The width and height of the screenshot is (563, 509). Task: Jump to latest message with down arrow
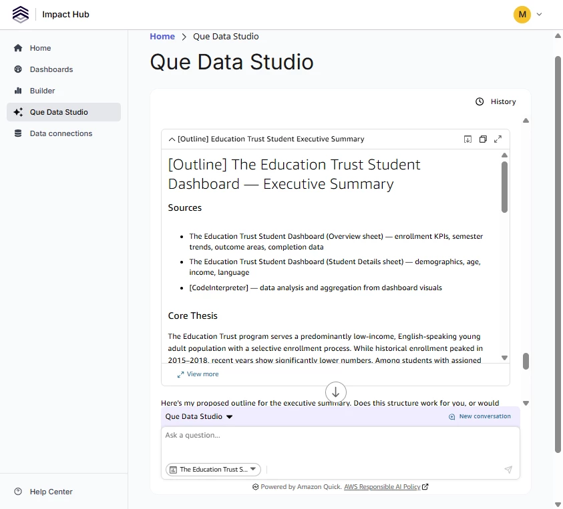pos(336,392)
